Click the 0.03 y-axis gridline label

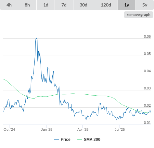point(147,88)
